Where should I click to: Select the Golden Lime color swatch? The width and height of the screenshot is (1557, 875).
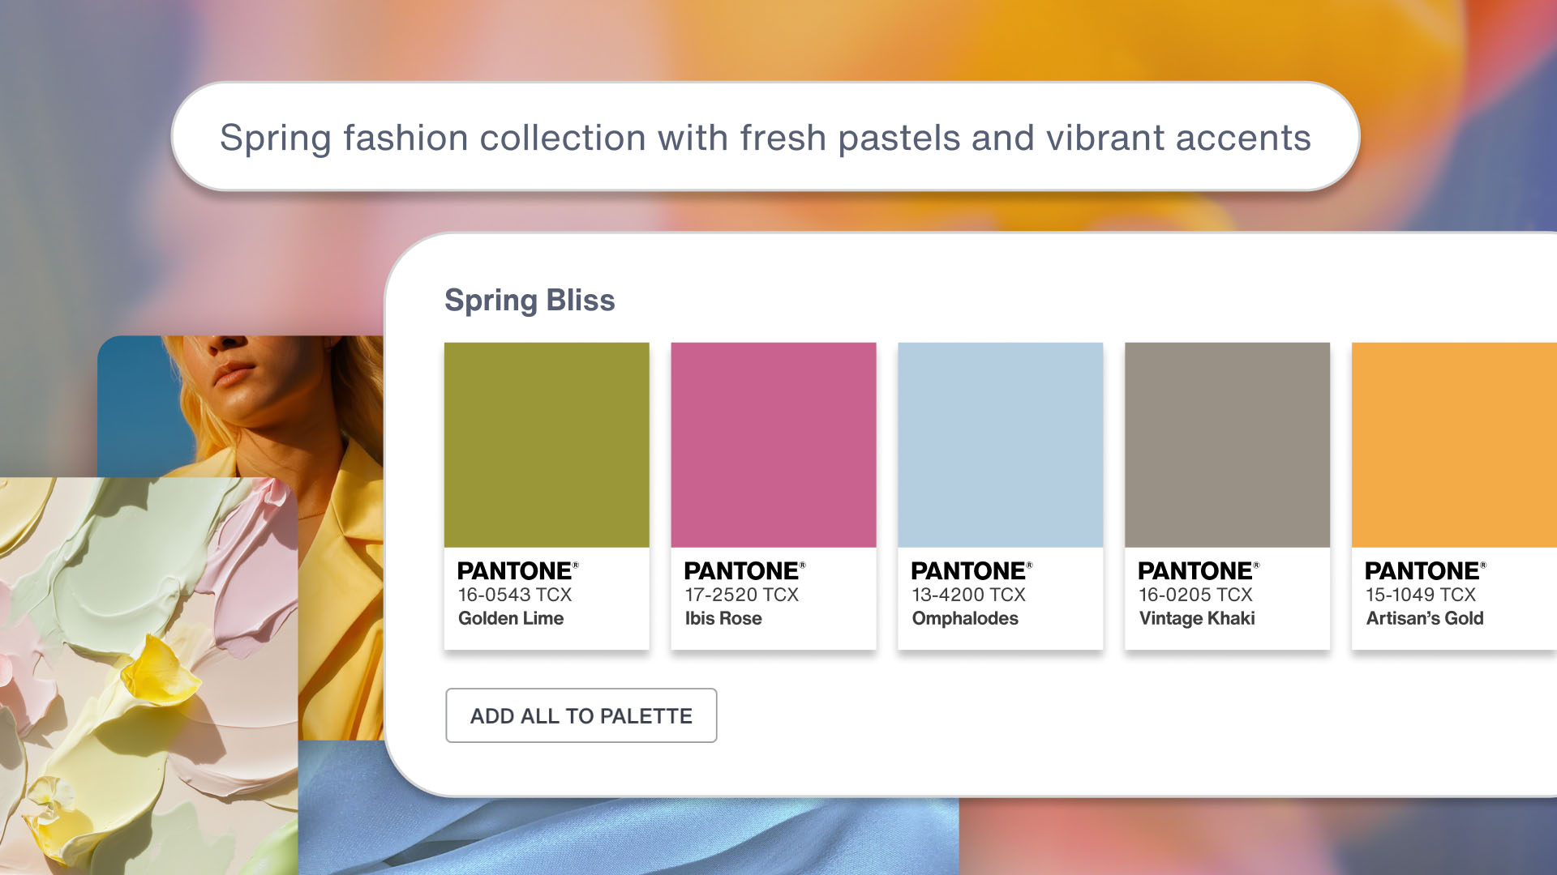point(546,444)
